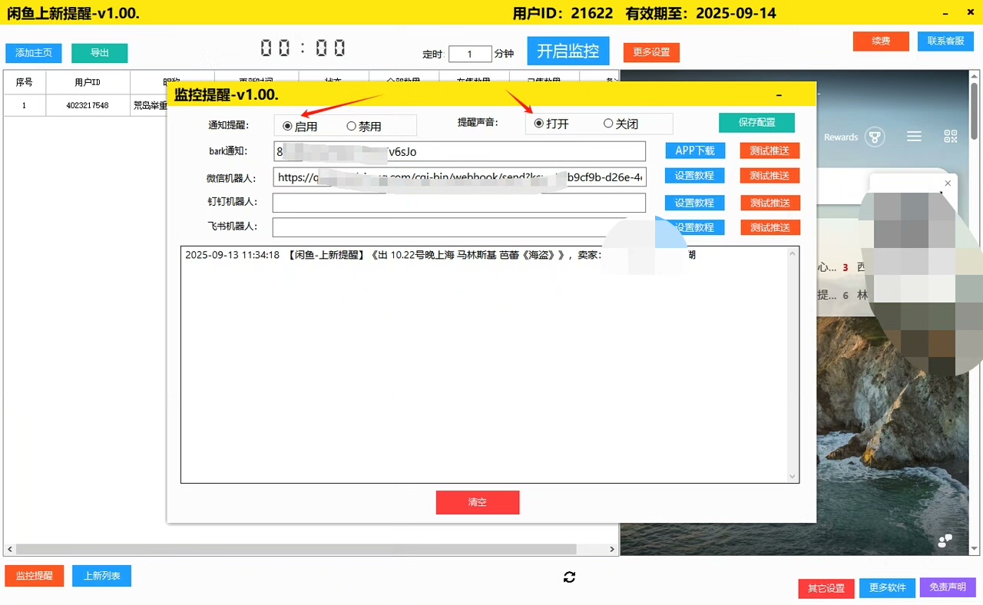Click the 添加主页 button
Screen dimensions: 983x605
[34, 53]
